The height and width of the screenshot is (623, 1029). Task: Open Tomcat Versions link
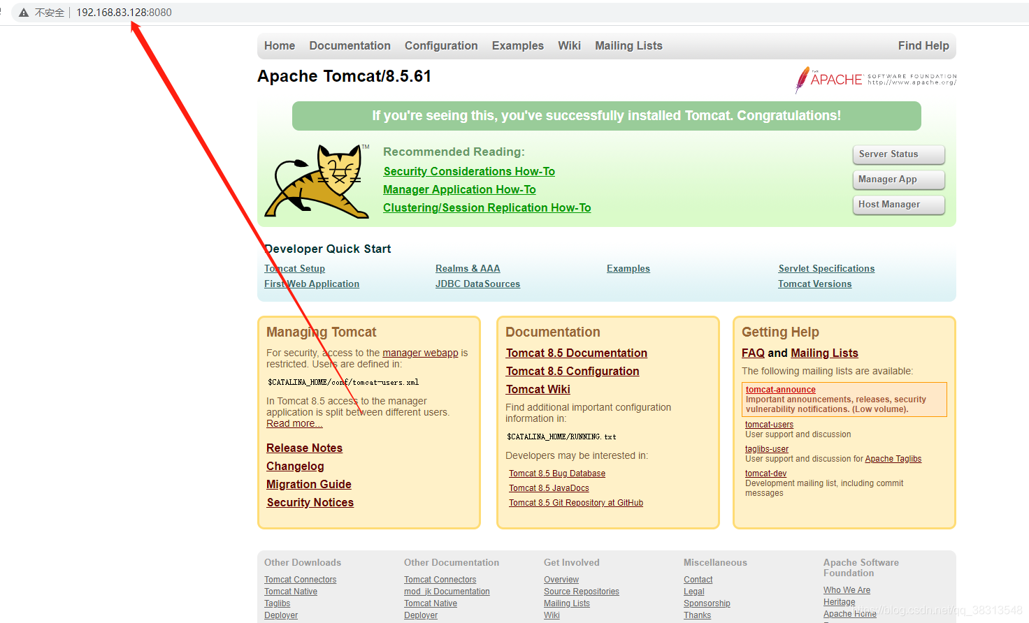814,284
